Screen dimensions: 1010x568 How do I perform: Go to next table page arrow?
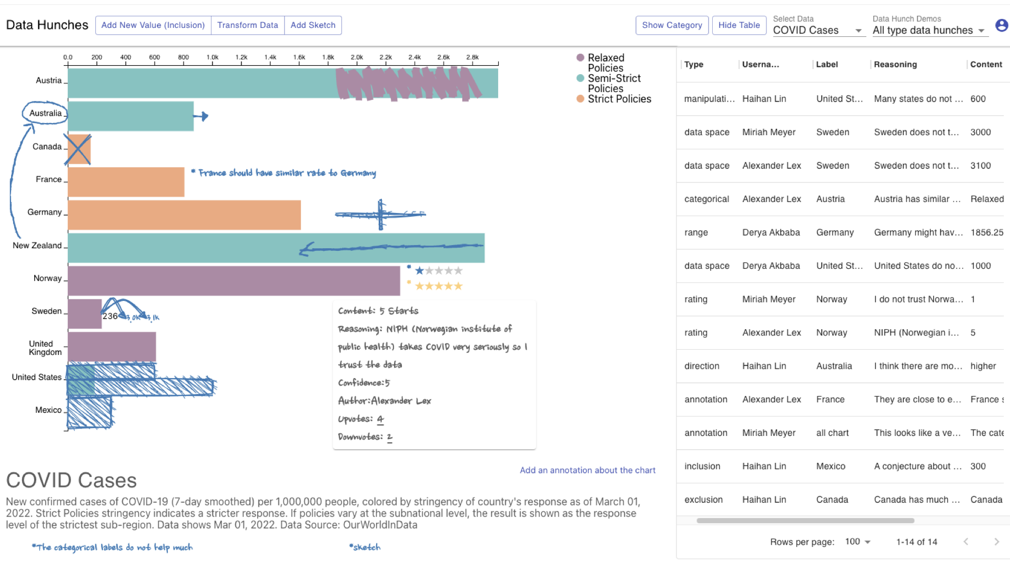point(996,542)
